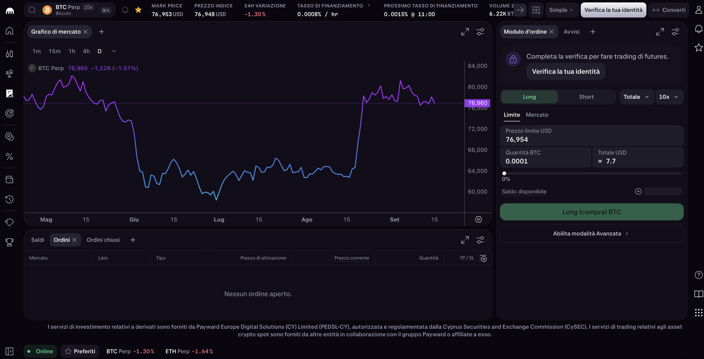Open the Totale margin dropdown

coord(636,97)
